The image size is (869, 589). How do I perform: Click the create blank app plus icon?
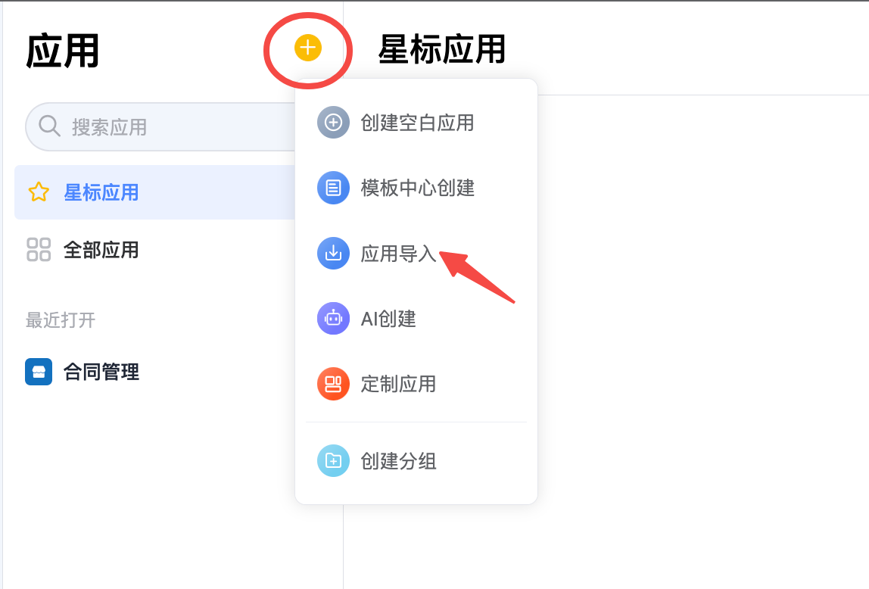(x=333, y=123)
